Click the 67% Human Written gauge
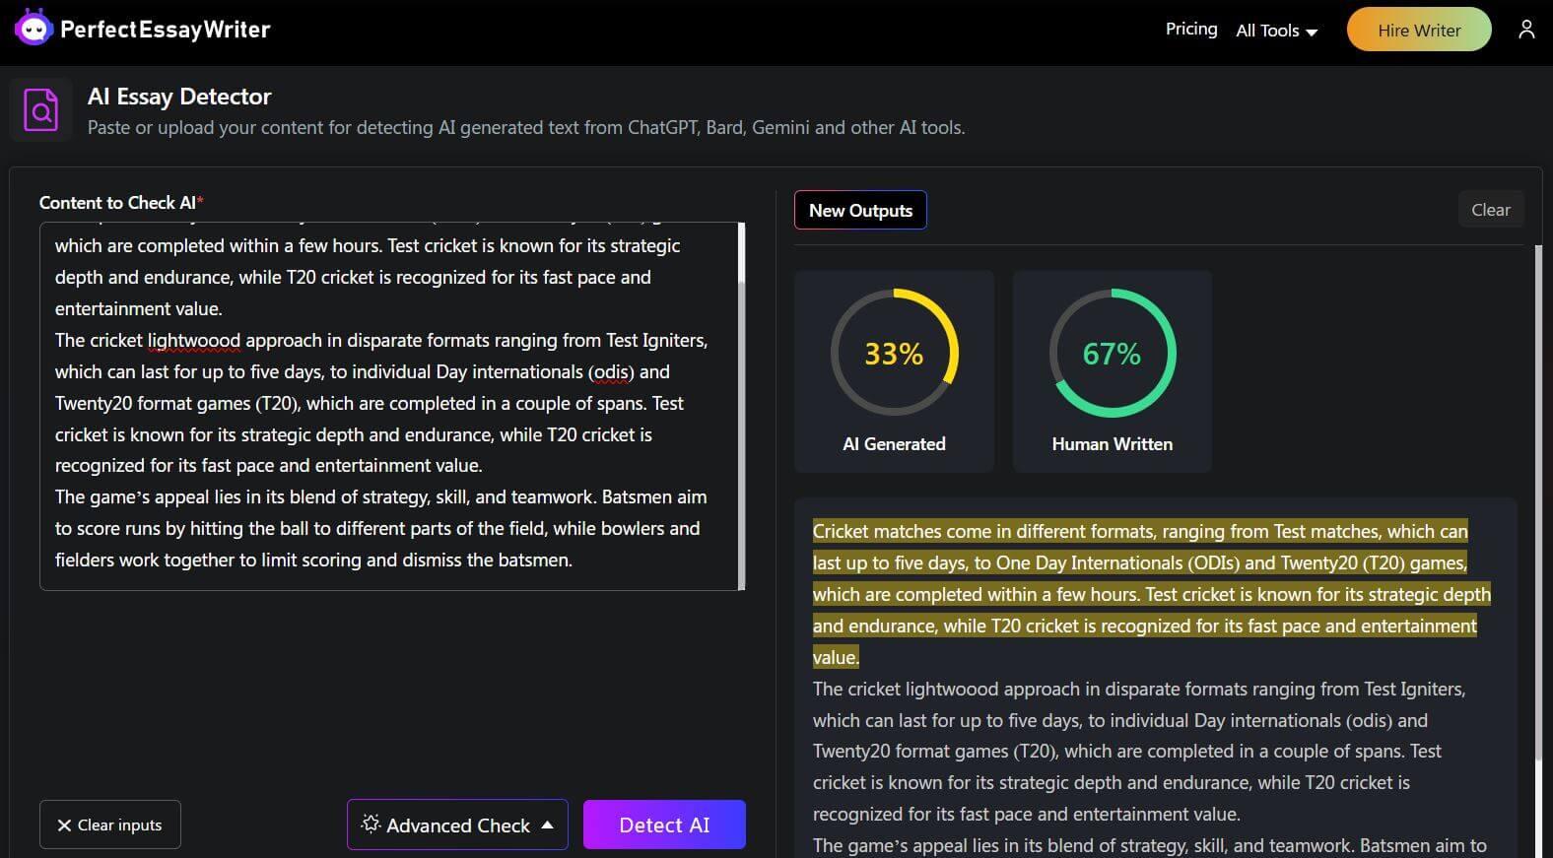The image size is (1553, 858). pyautogui.click(x=1112, y=353)
